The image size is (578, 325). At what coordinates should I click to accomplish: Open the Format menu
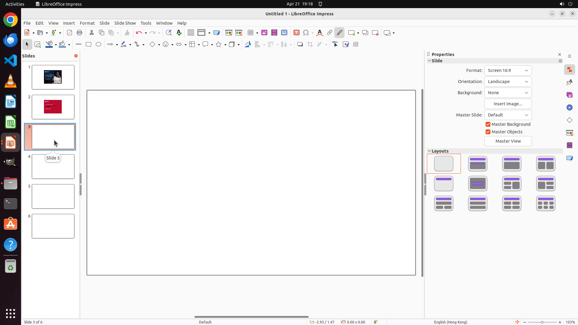[87, 23]
